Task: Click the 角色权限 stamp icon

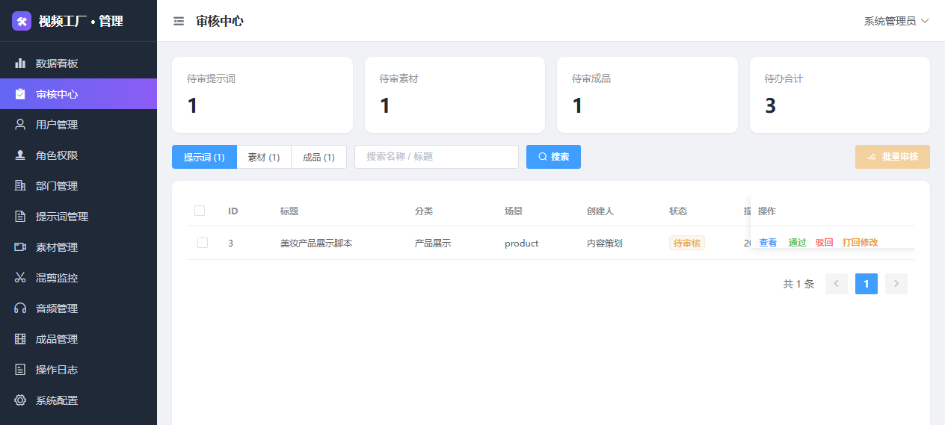Action: pyautogui.click(x=20, y=155)
